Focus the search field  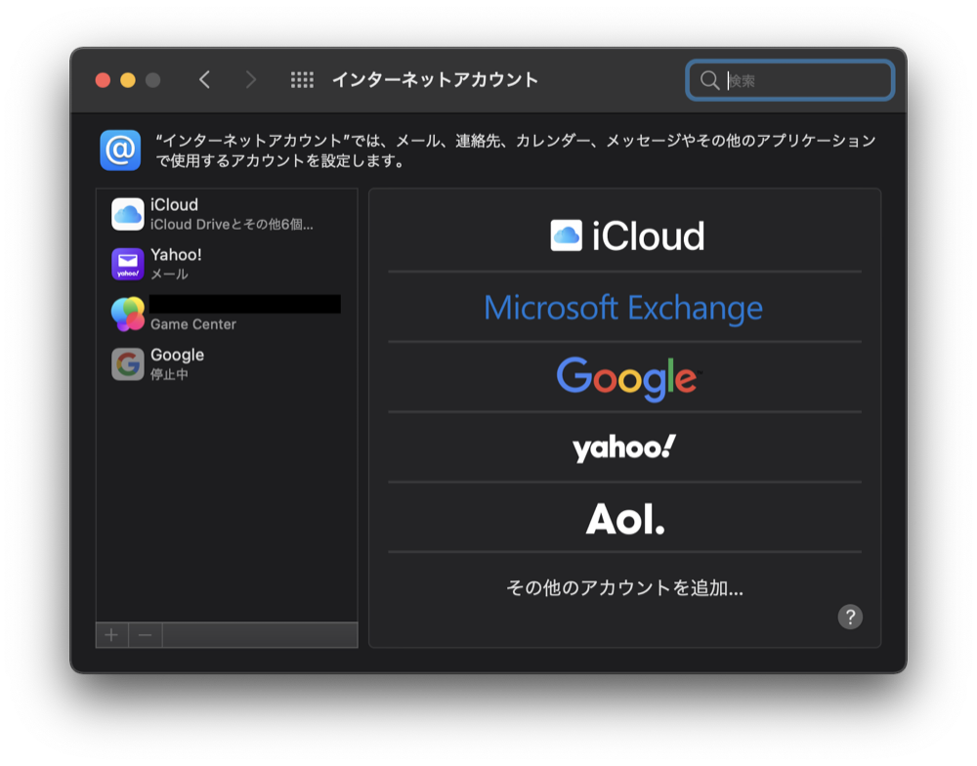click(790, 80)
